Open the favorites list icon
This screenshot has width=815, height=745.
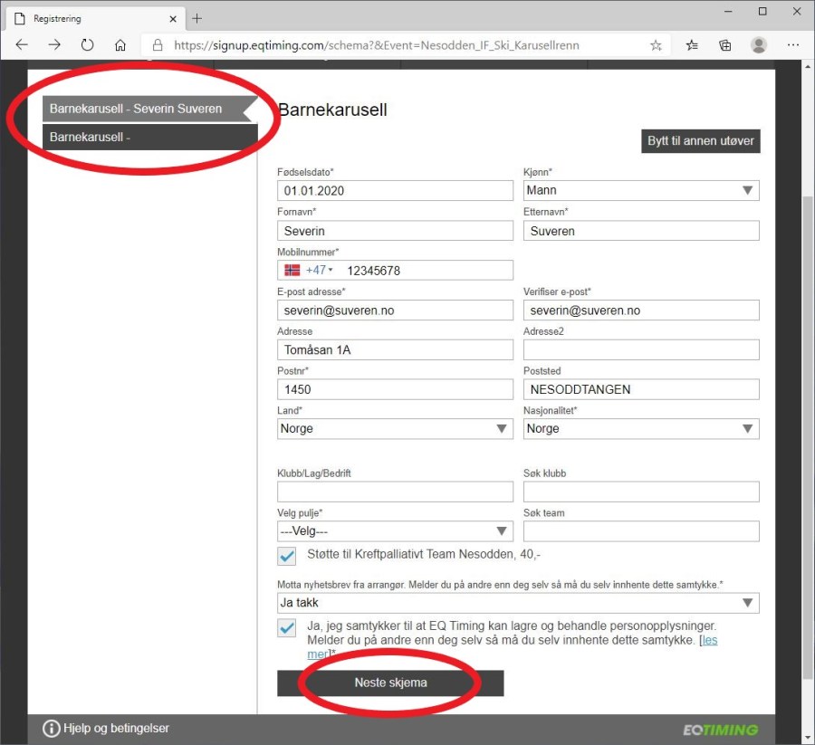point(692,44)
